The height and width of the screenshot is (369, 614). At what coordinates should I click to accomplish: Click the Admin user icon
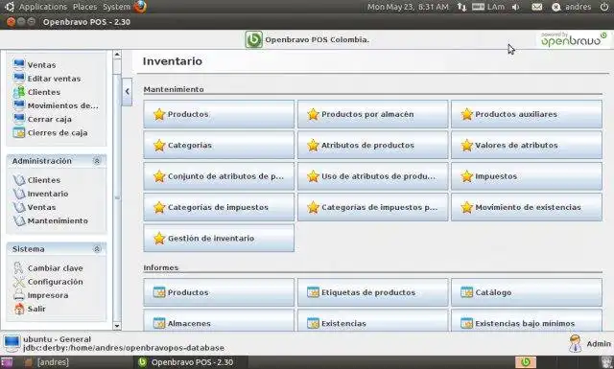pyautogui.click(x=576, y=343)
